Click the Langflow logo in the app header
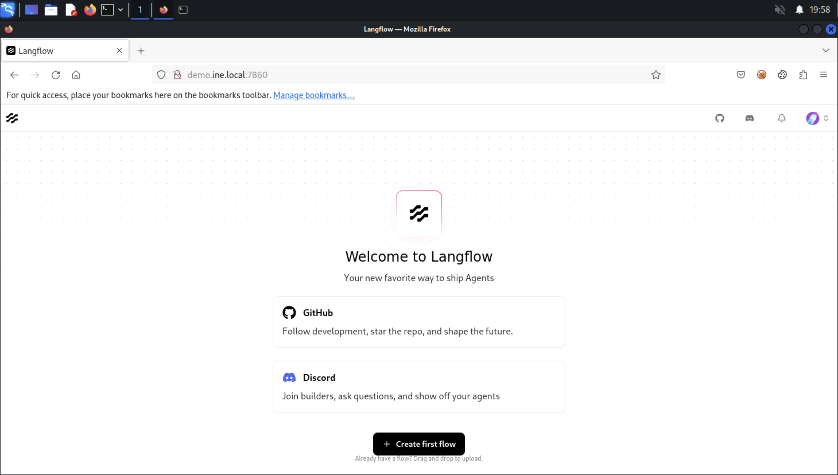The height and width of the screenshot is (475, 838). coord(12,118)
